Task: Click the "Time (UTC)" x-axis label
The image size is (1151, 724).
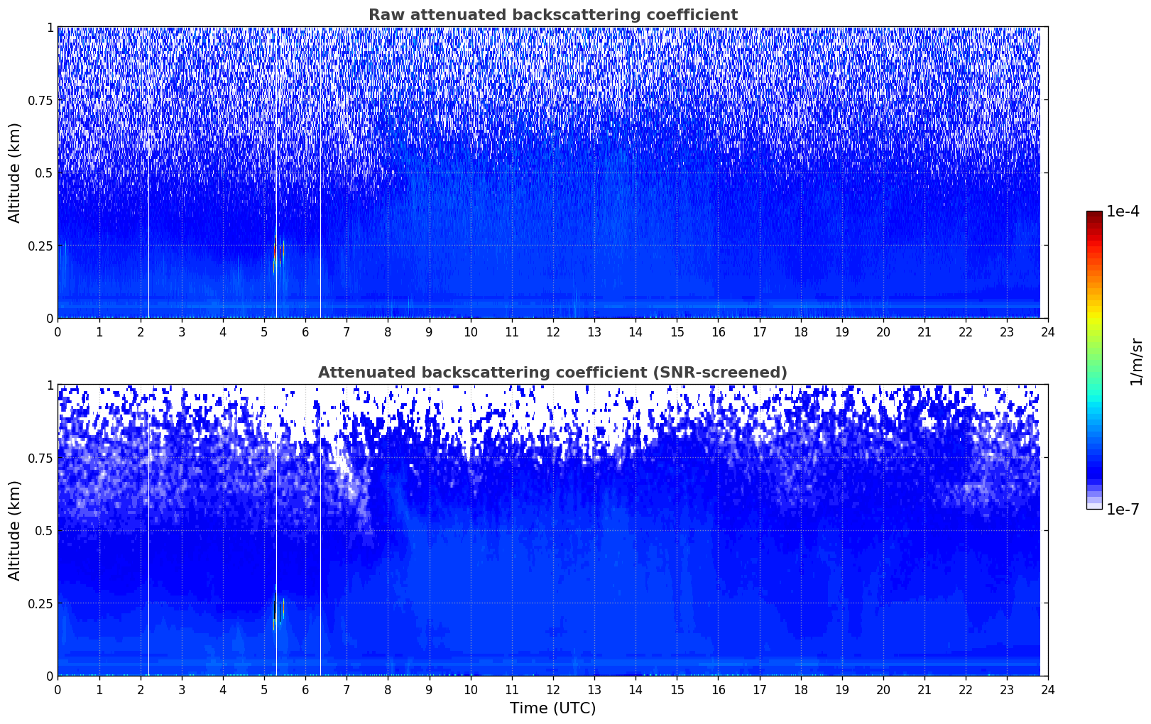Action: pos(552,708)
